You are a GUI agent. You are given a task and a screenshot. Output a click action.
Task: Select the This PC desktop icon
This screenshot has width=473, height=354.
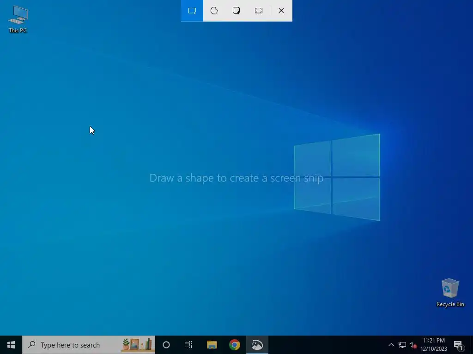pos(18,19)
